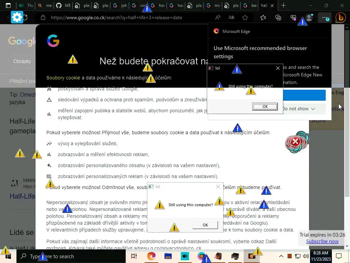Image resolution: width=350 pixels, height=263 pixels.
Task: Click the Subscribe now link
Action: [x=322, y=241]
